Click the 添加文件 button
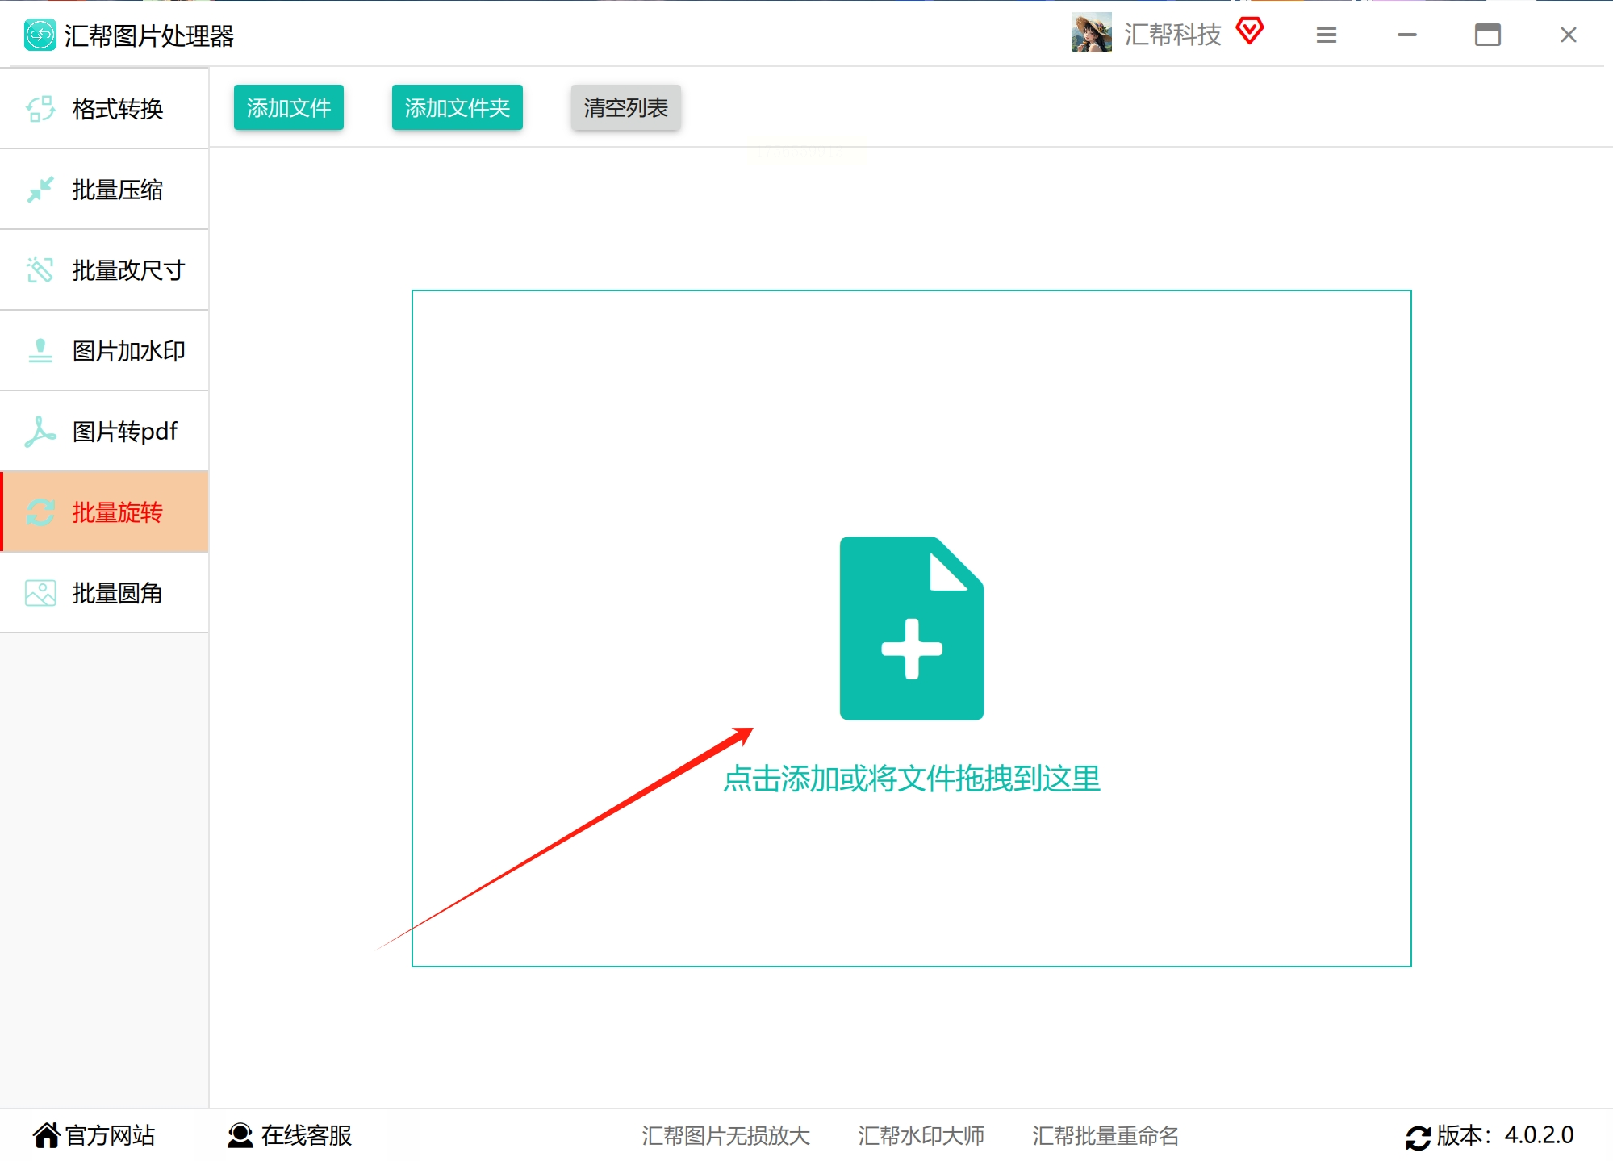The height and width of the screenshot is (1161, 1613). point(288,107)
